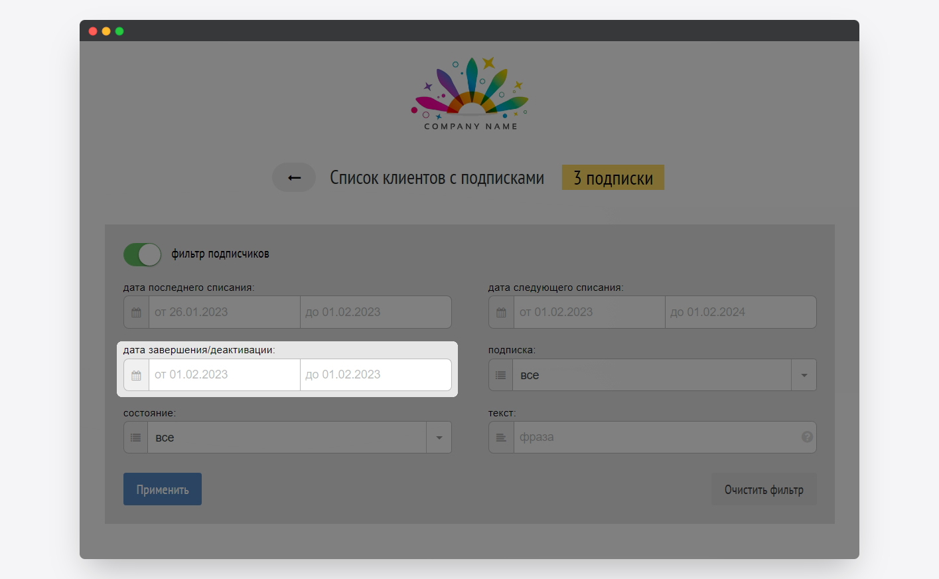This screenshot has height=579, width=939.
Task: Focus the фраза text input field
Action: pyautogui.click(x=656, y=438)
